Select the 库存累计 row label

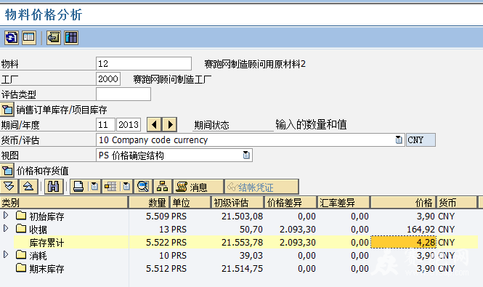[x=46, y=243]
